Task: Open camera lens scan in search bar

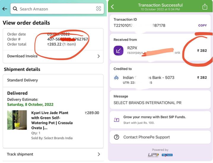Action: (x=98, y=9)
